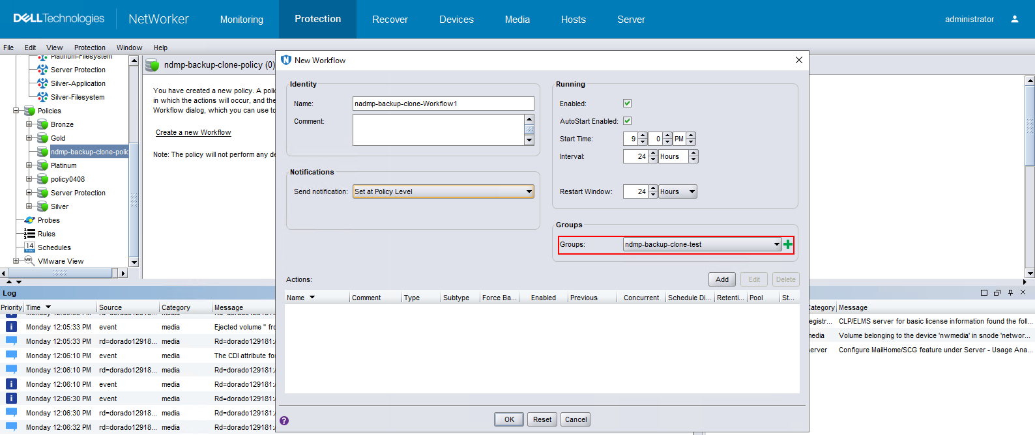Click the navigation tree horizontal scrollbar
1035x435 pixels.
64,273
